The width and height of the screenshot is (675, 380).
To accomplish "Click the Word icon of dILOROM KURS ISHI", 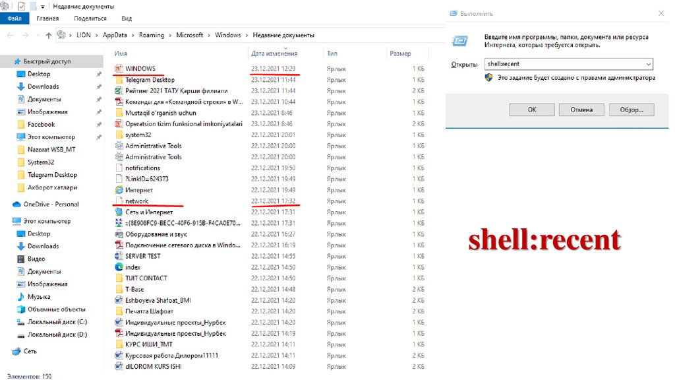I will [x=119, y=367].
